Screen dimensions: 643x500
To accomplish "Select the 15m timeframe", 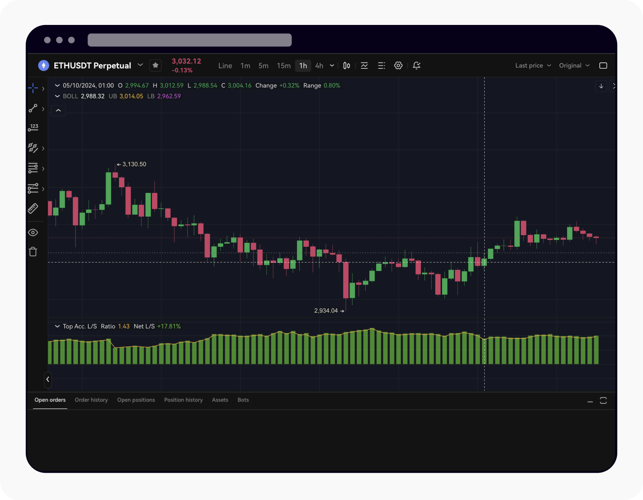I will 283,66.
